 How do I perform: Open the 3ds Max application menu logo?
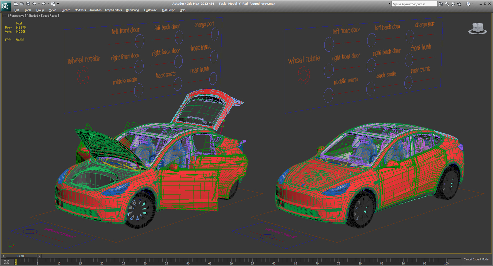(6, 6)
